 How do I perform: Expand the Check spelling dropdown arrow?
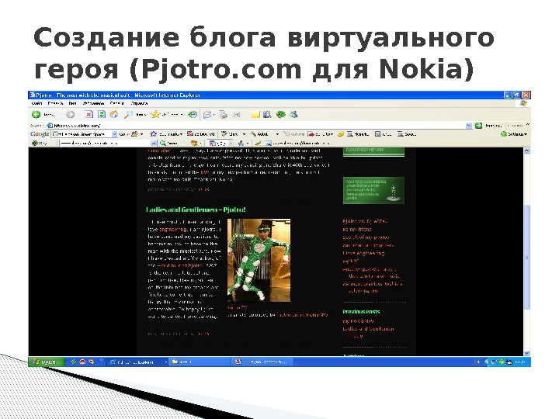click(244, 134)
